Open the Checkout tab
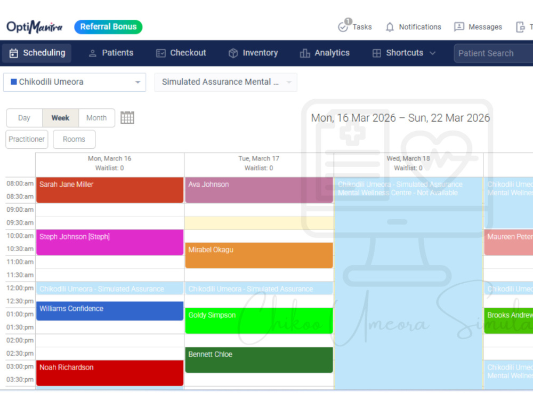 pos(181,53)
